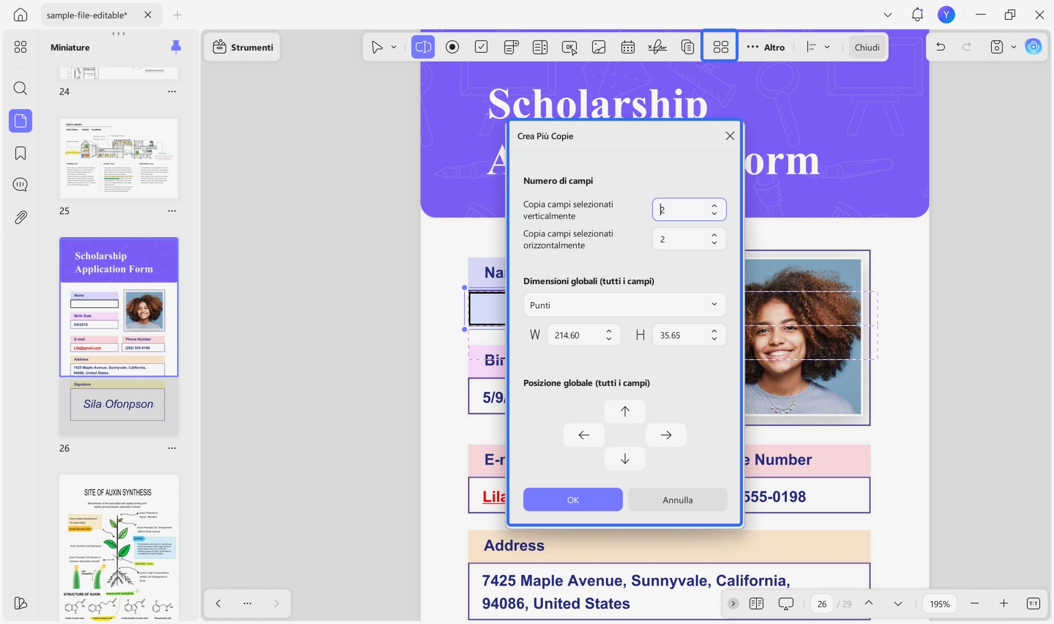Image resolution: width=1054 pixels, height=624 pixels.
Task: Open the bookmarks panel icon
Action: tap(20, 153)
